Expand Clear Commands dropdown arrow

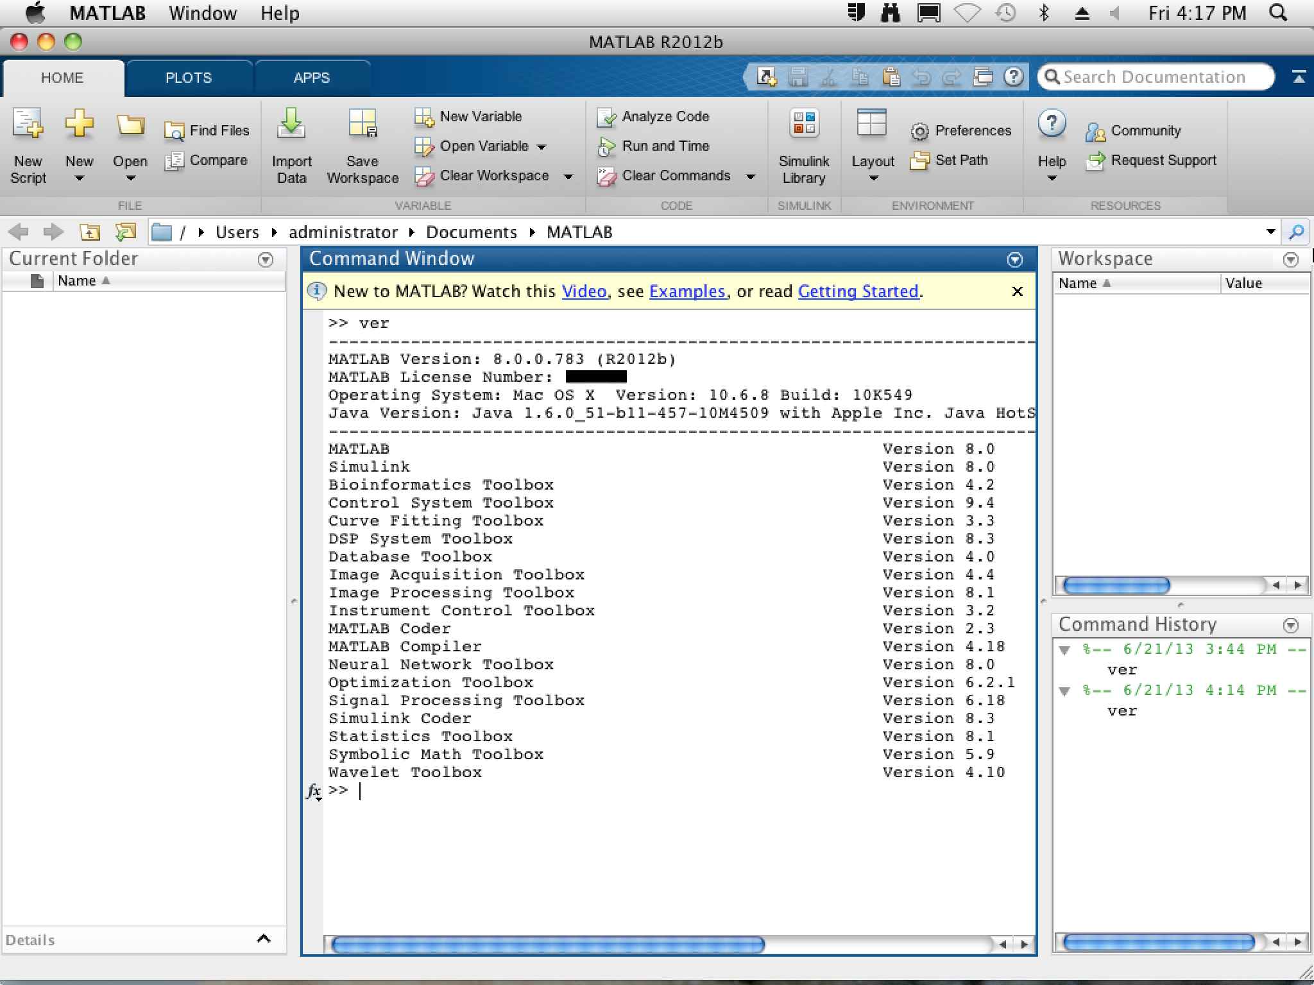click(x=750, y=176)
